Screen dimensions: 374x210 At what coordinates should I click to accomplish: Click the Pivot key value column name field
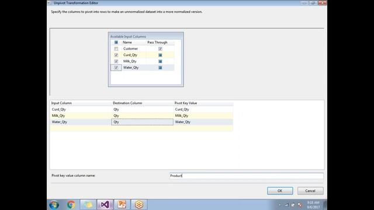tap(247, 176)
